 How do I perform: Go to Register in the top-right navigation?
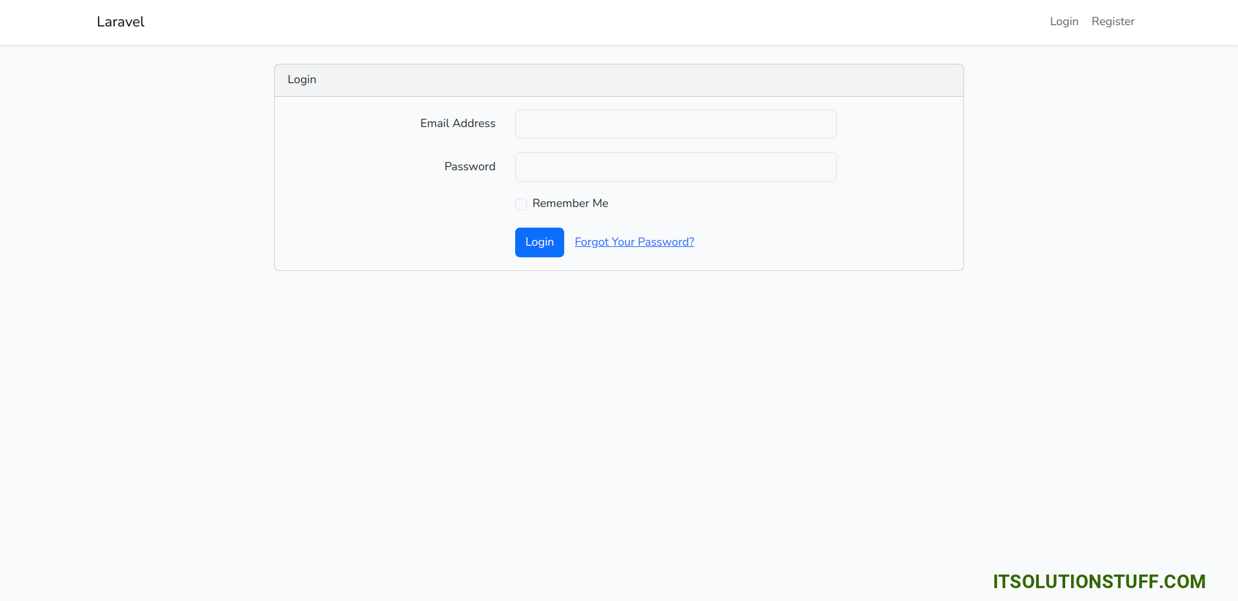point(1112,21)
